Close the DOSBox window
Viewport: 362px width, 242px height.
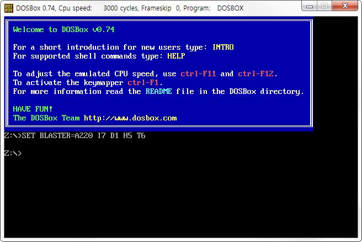coord(345,6)
